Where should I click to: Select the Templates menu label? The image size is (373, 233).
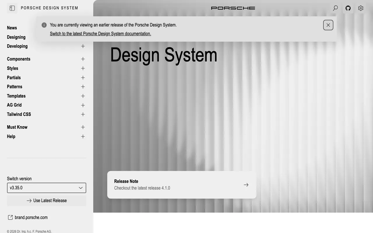[16, 96]
